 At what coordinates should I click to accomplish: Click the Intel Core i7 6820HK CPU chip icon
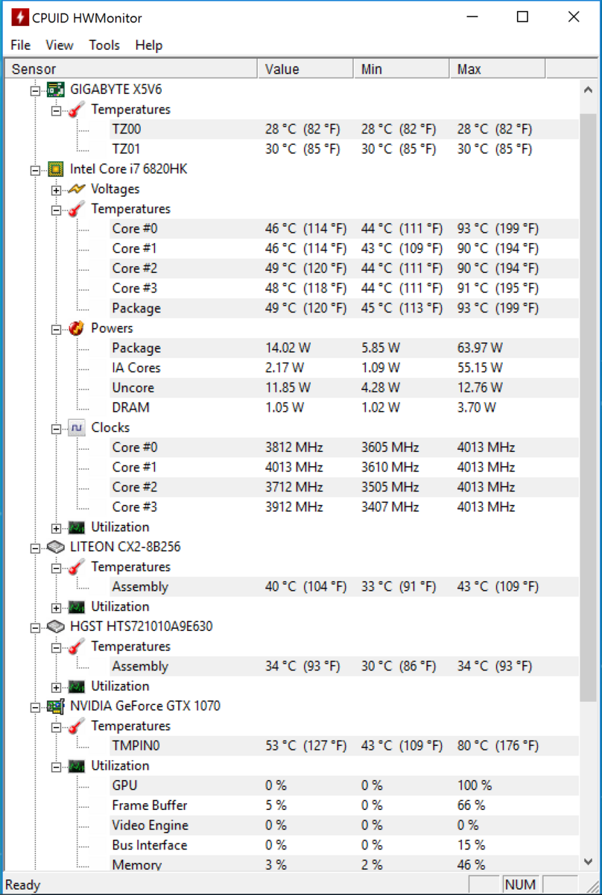click(x=54, y=169)
